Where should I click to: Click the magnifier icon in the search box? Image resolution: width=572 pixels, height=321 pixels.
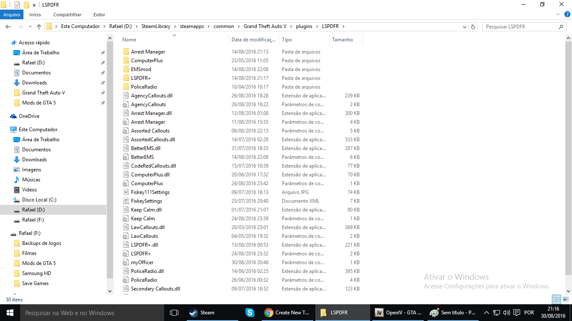[561, 26]
